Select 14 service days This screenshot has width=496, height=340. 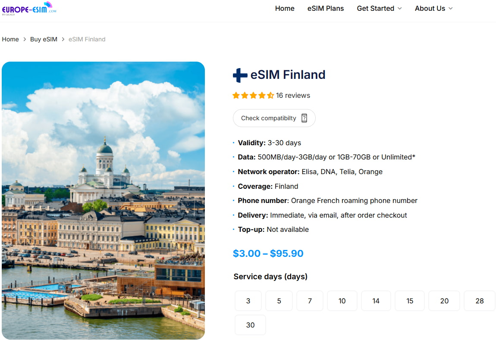pyautogui.click(x=376, y=301)
